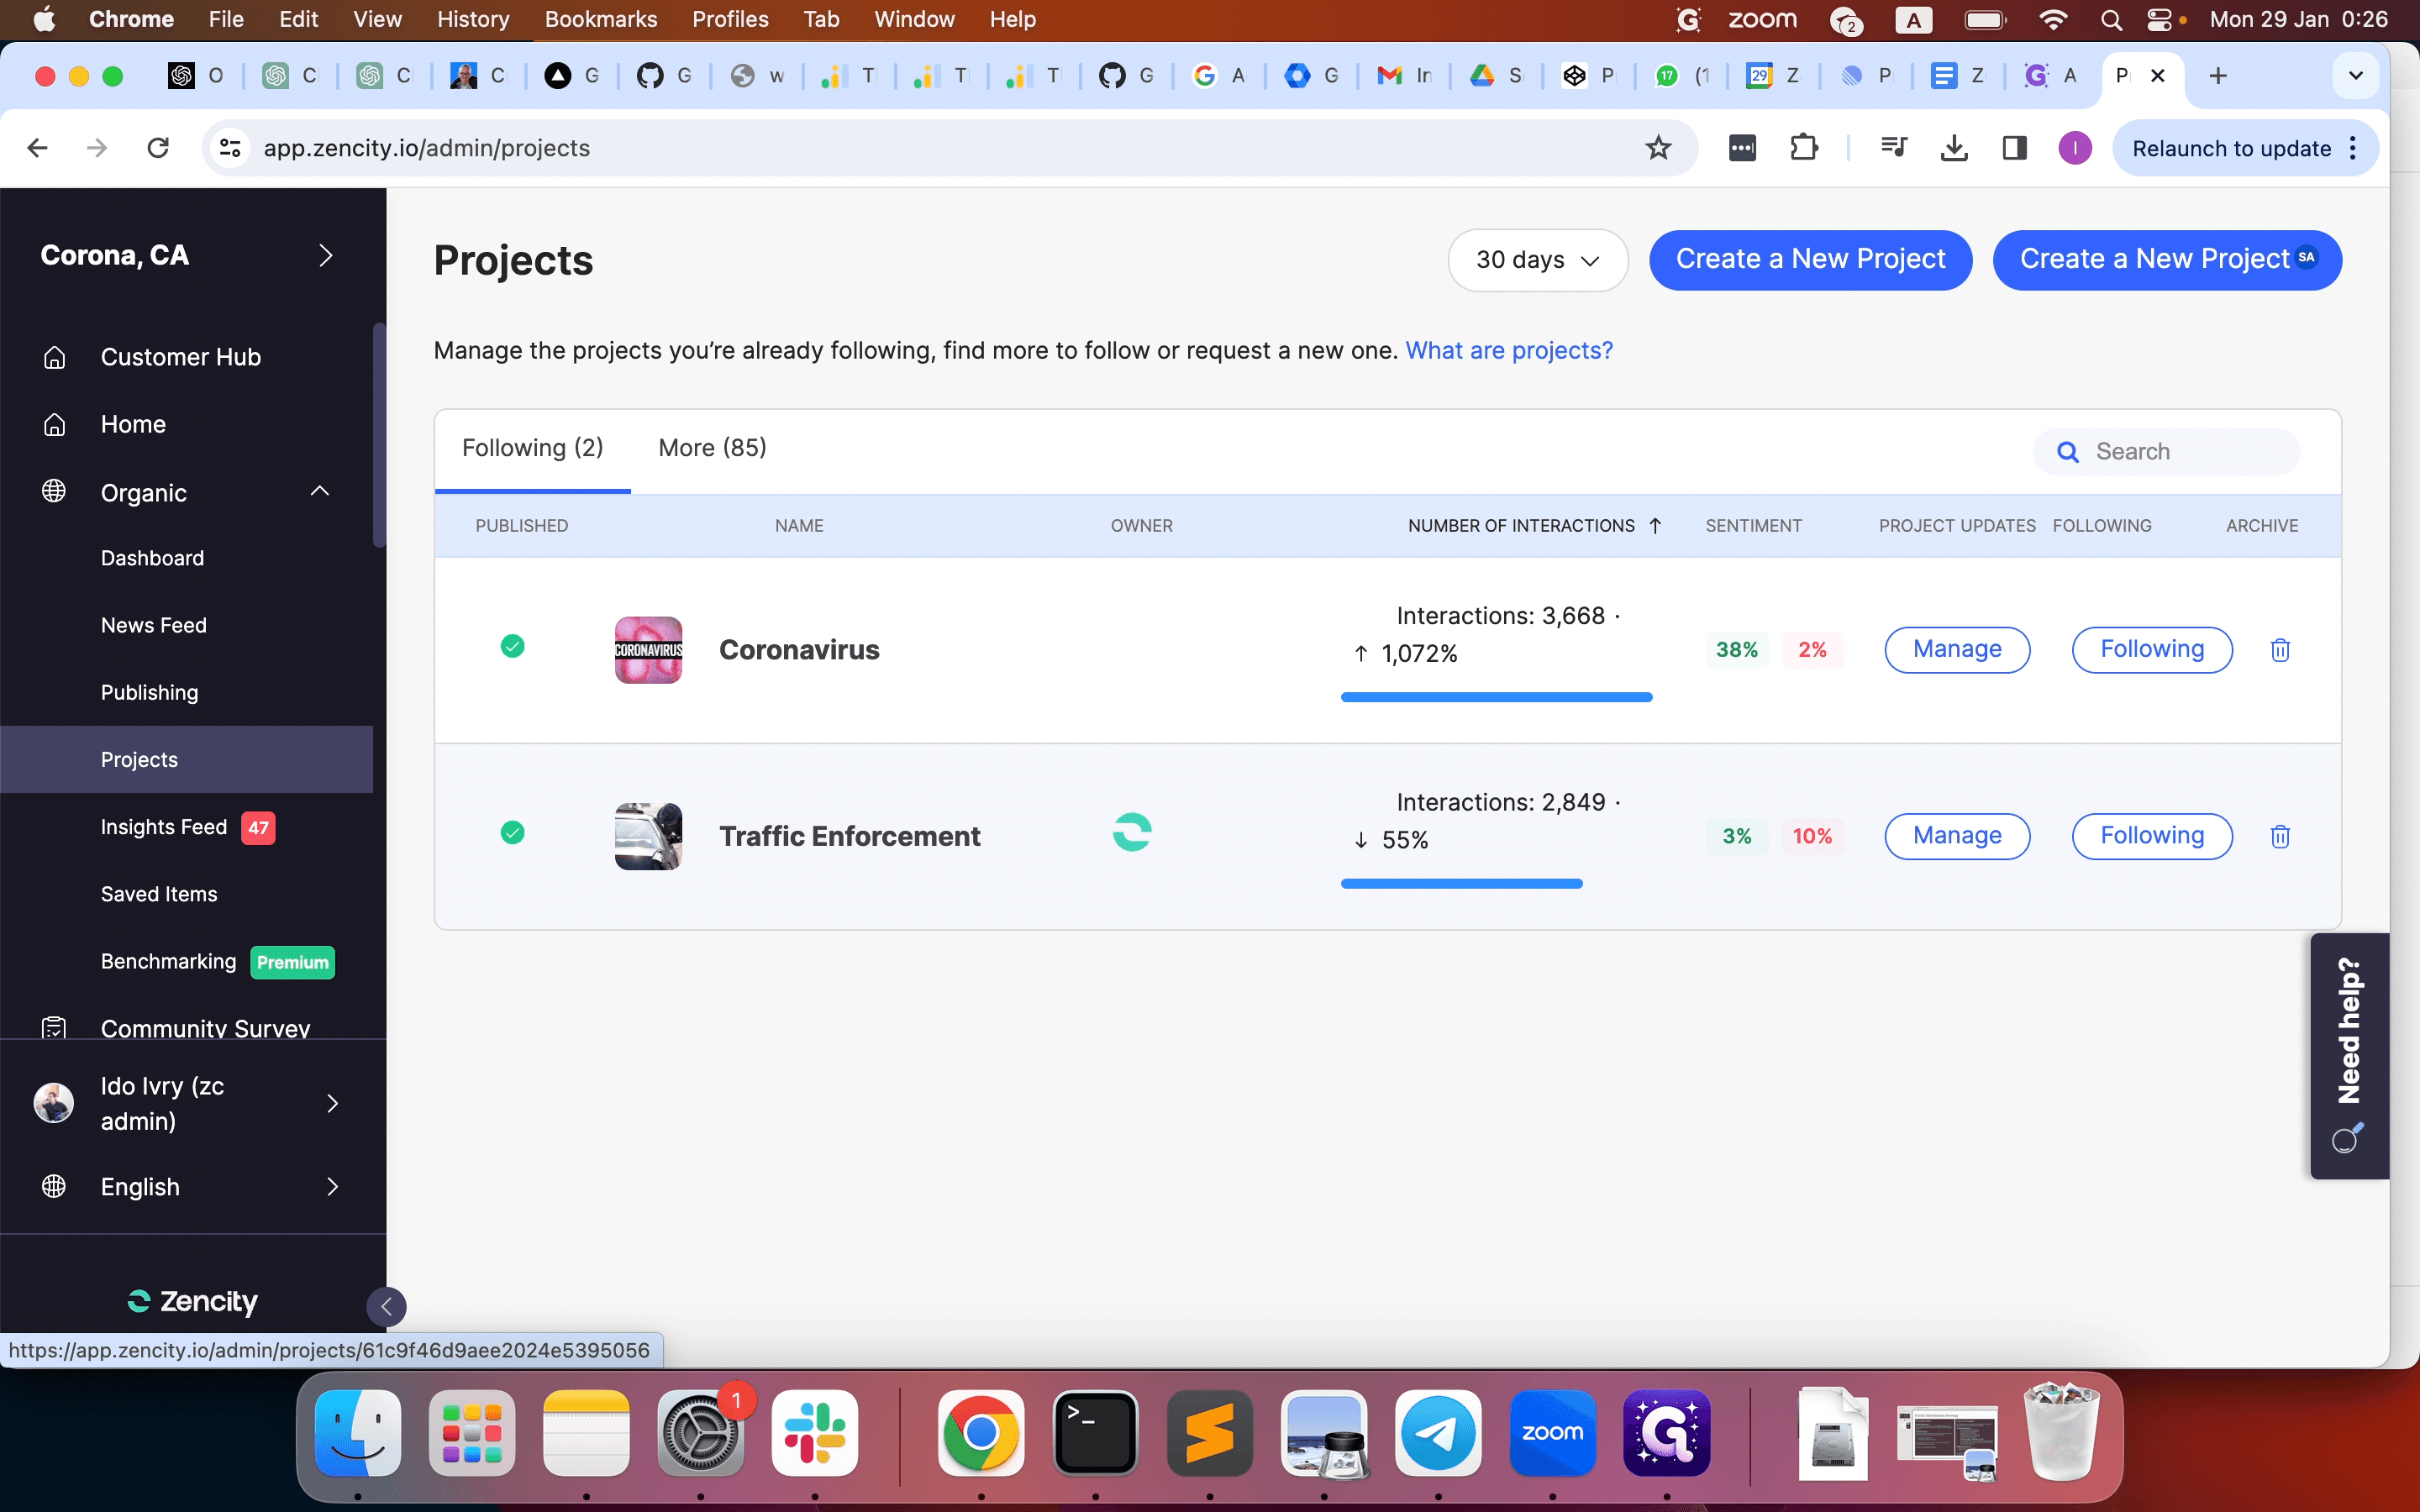This screenshot has width=2420, height=1512.
Task: Open Slack from the Dock
Action: [x=815, y=1433]
